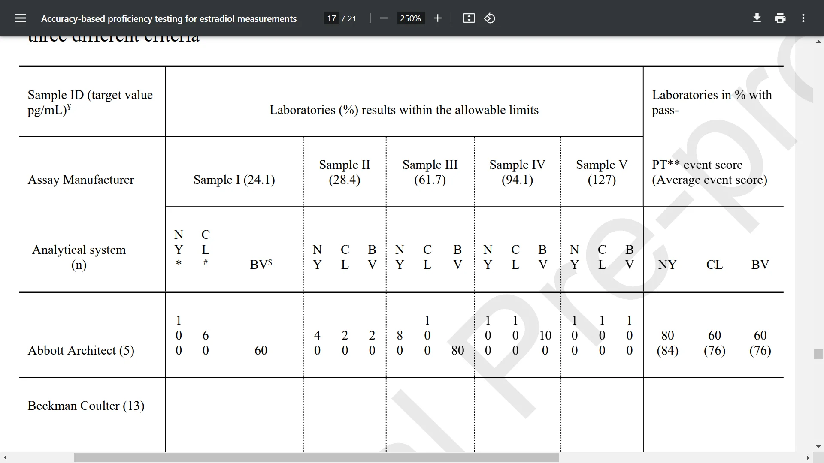Click the document title text in toolbar
The width and height of the screenshot is (824, 463).
[x=168, y=18]
